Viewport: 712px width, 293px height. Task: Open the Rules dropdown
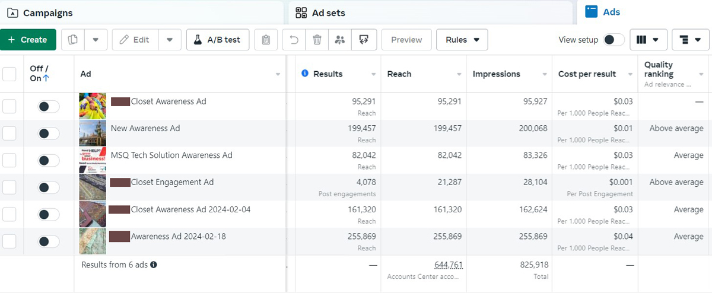point(462,40)
